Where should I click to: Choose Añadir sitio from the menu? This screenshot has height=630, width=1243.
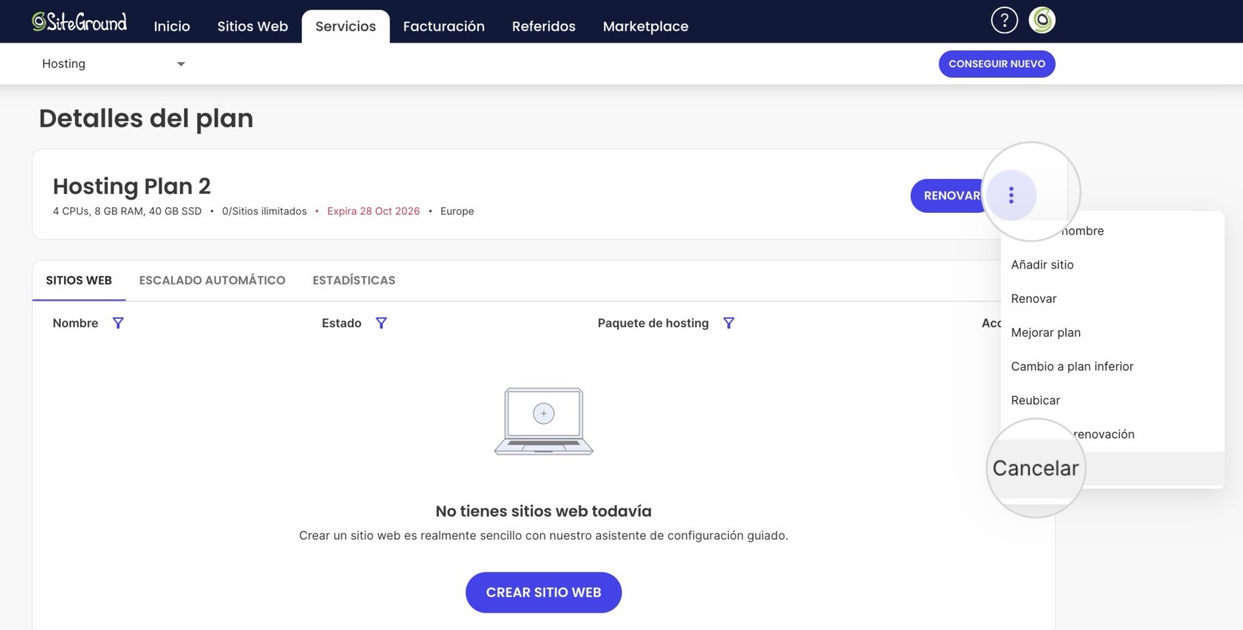[x=1112, y=264]
